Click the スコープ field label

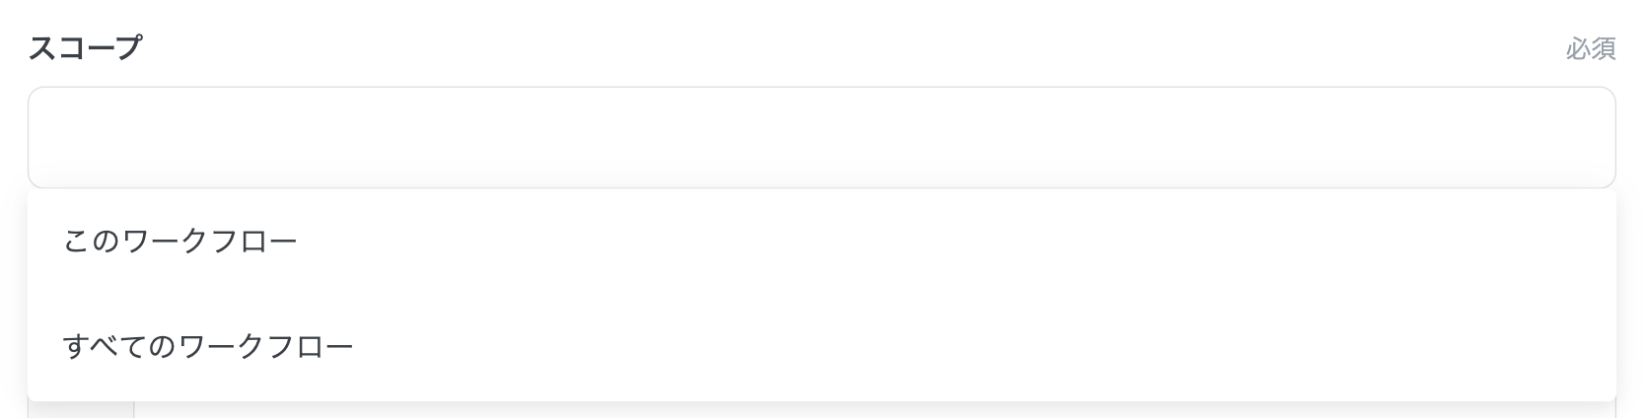[x=86, y=47]
